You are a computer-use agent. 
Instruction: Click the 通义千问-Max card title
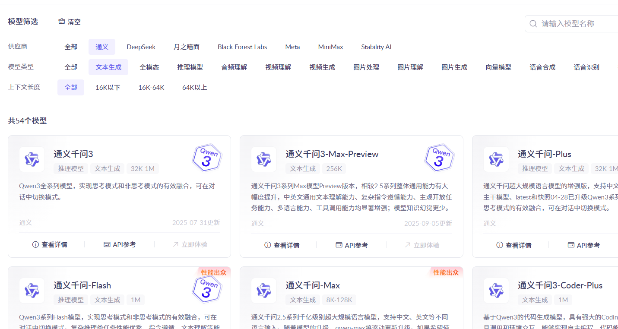tap(313, 285)
